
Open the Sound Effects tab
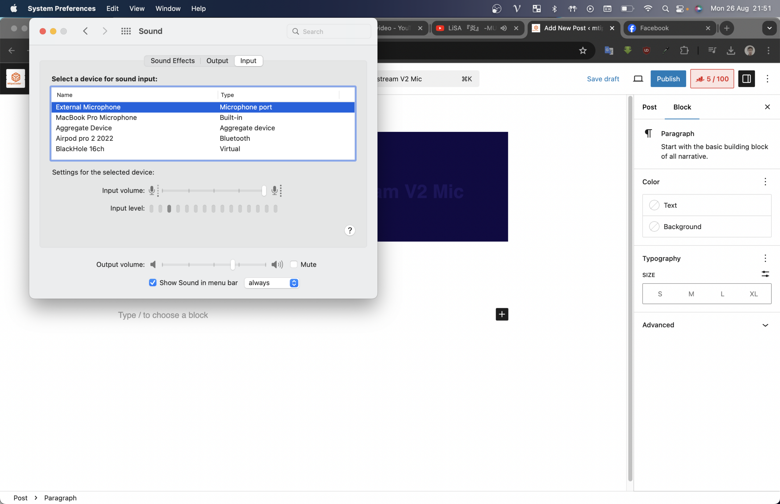(x=172, y=60)
